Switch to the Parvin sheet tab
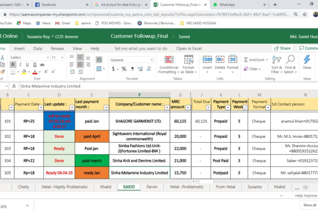Screen dimensions: 318x212 click(152, 187)
